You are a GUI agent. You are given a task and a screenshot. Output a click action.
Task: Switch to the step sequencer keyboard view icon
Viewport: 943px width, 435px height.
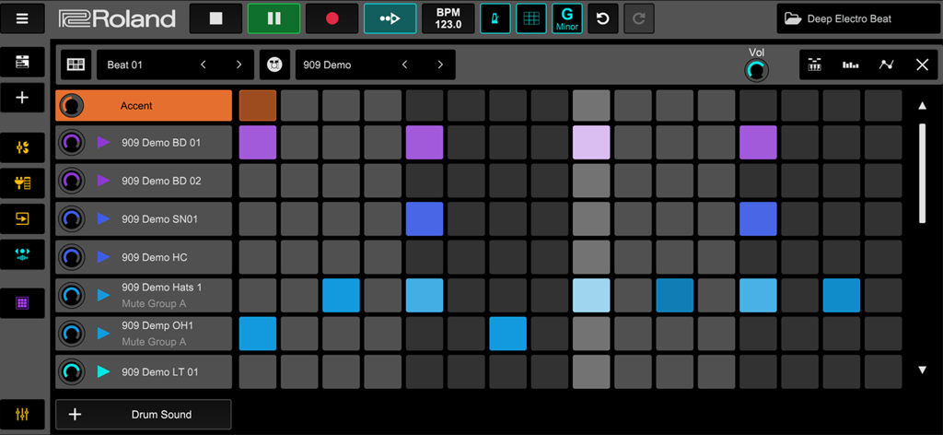(814, 65)
